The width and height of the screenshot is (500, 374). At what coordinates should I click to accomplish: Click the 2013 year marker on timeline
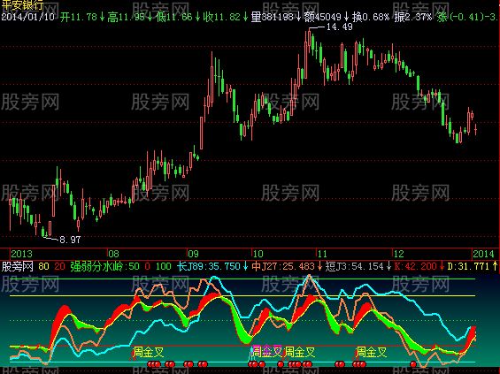(x=22, y=254)
